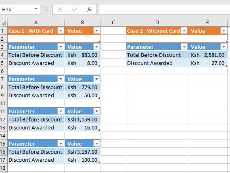Click into the formula bar input
The height and width of the screenshot is (173, 230).
[x=164, y=9]
